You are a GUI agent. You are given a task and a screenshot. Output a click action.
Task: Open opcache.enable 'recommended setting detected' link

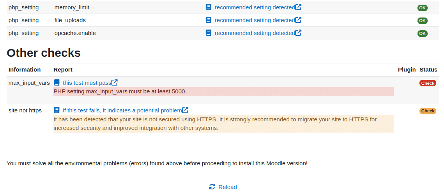click(255, 33)
